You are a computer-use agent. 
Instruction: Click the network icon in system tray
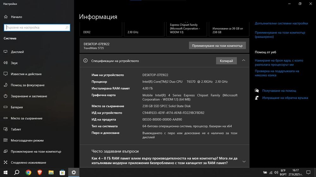(271, 172)
